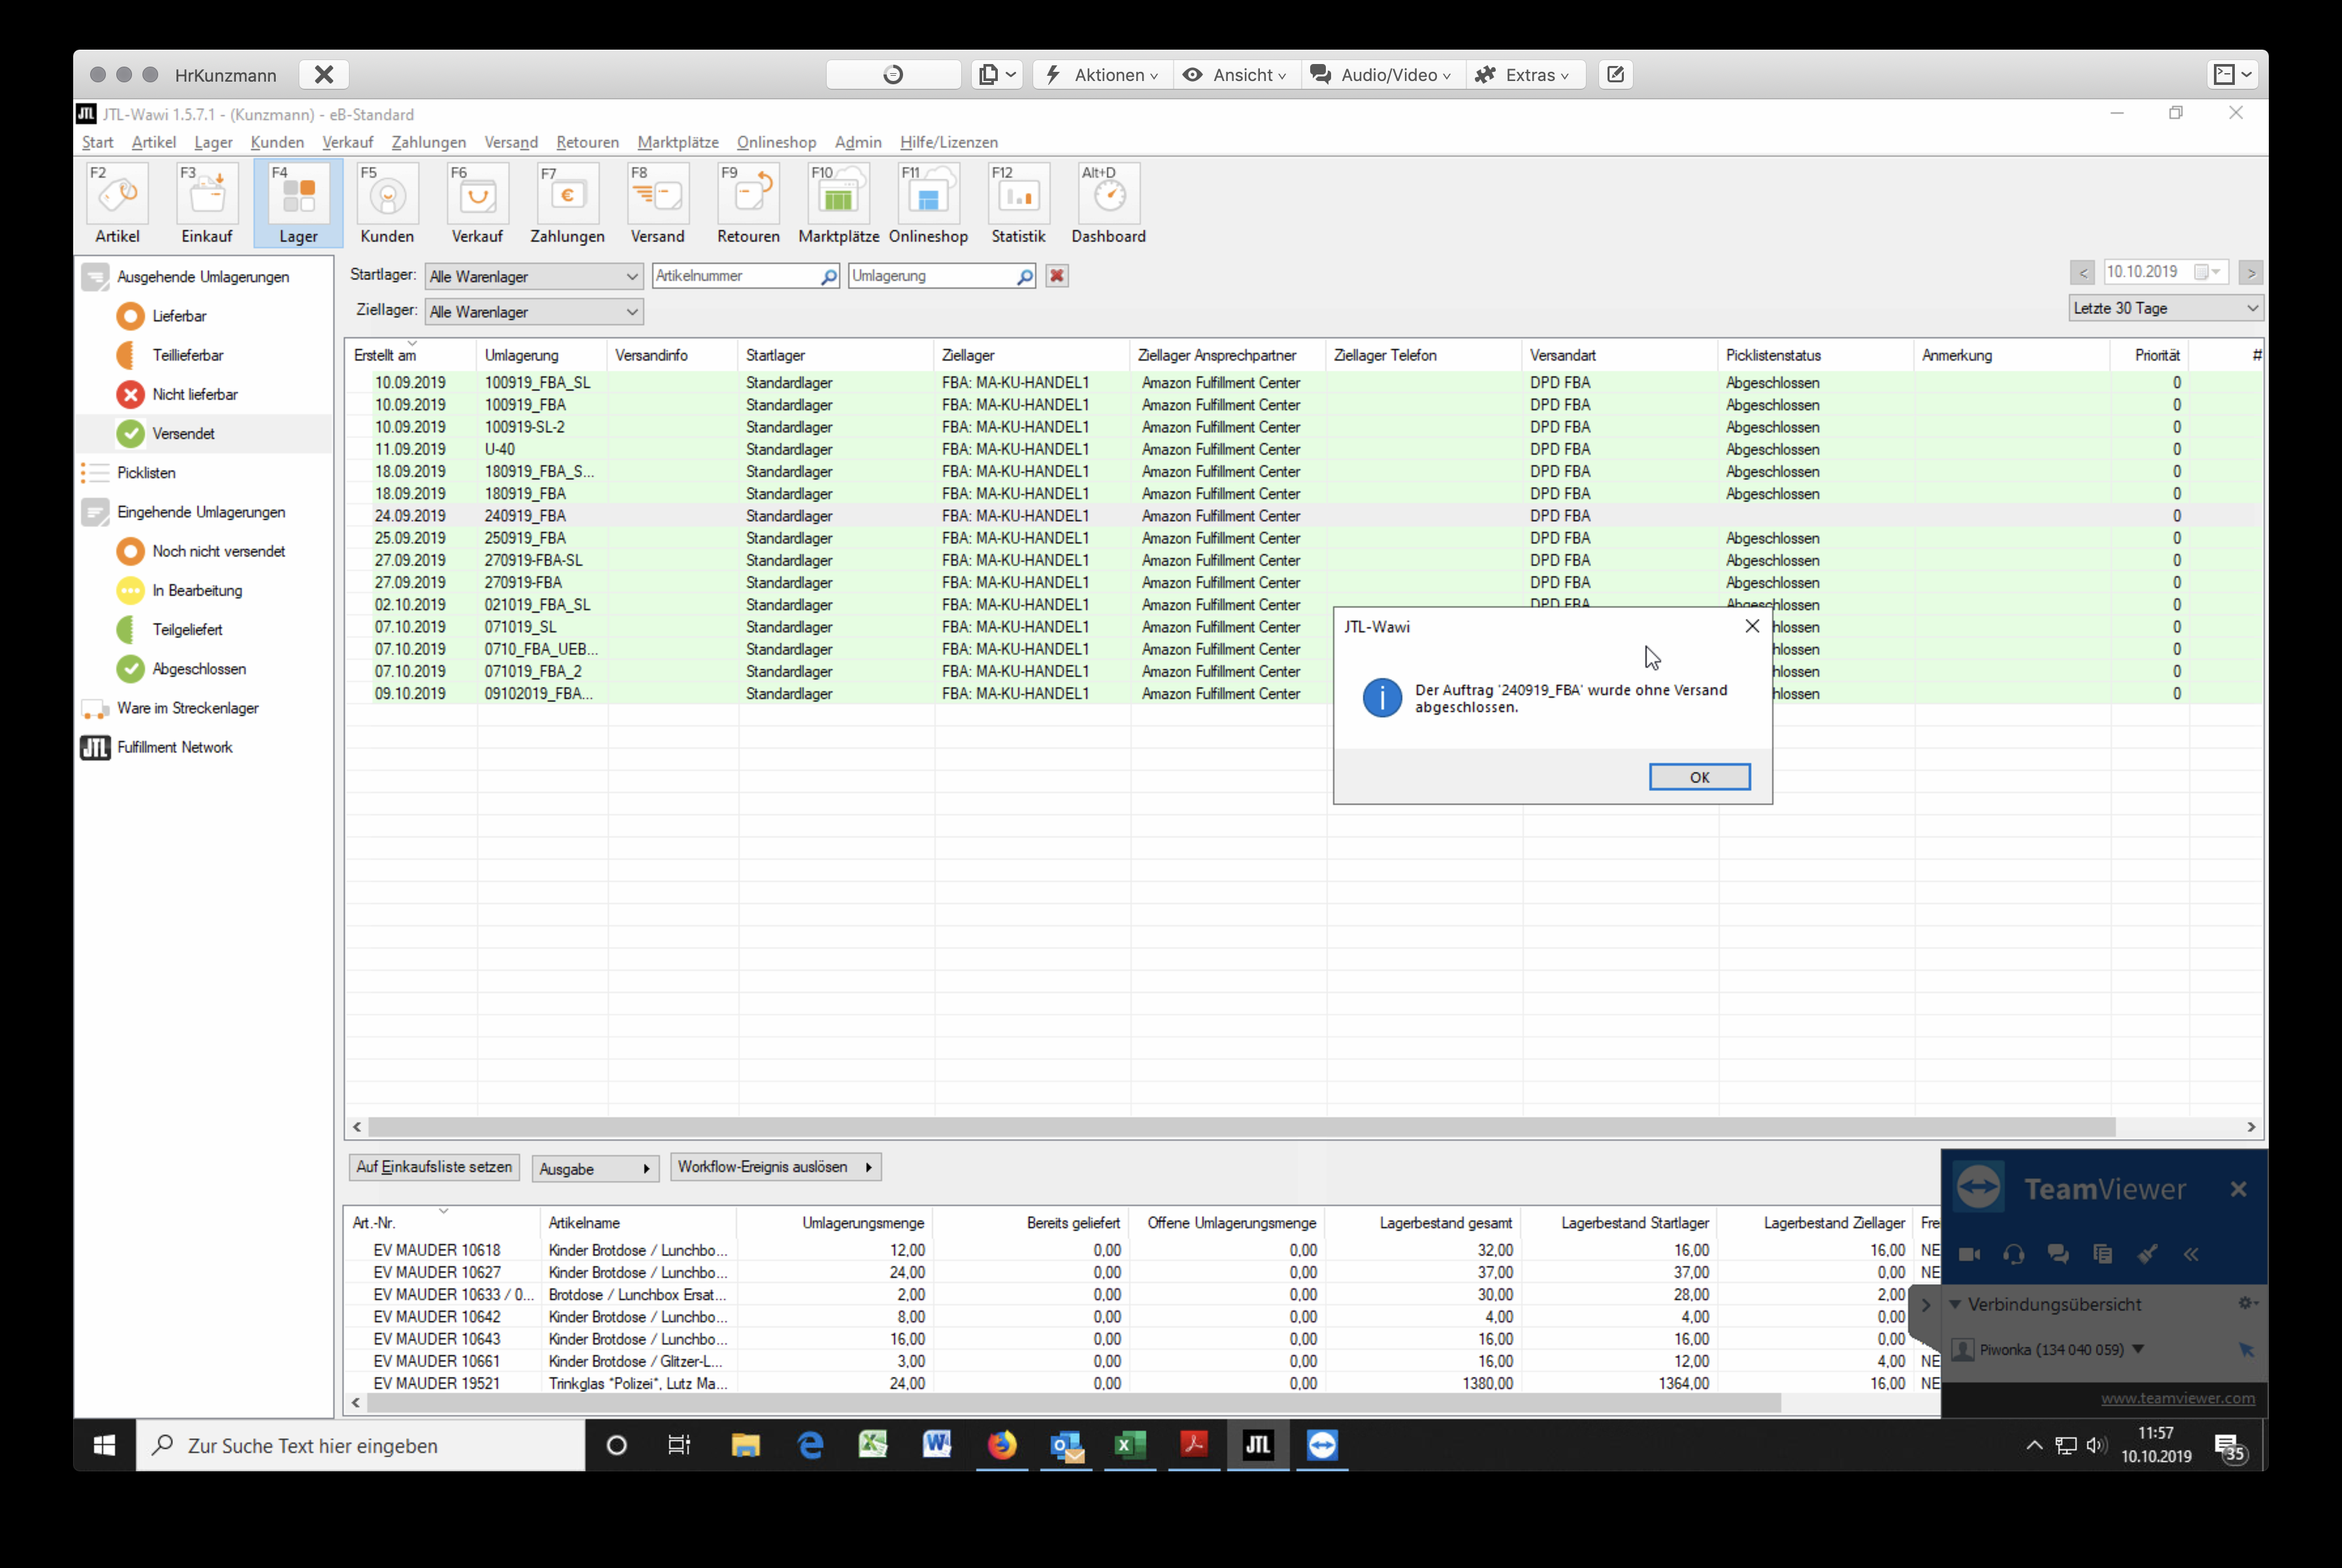This screenshot has width=2342, height=1568.
Task: Select Abgeschlossen under Eingehende Umlagerungen
Action: 198,669
